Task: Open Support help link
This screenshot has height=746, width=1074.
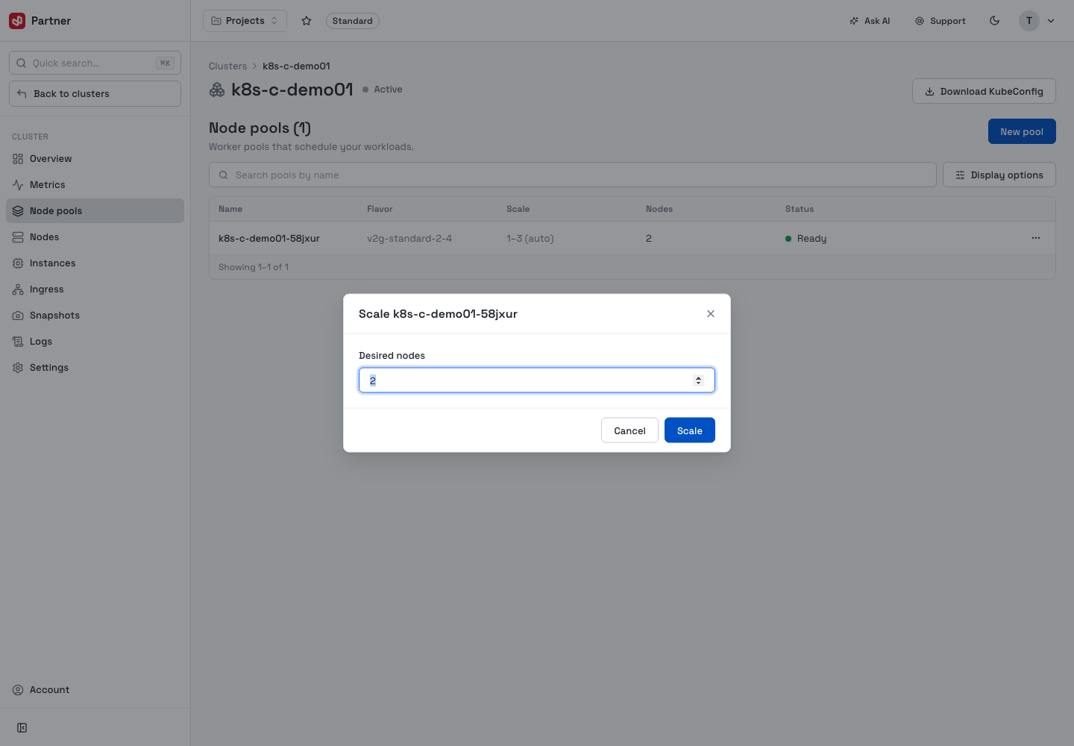Action: (x=940, y=21)
